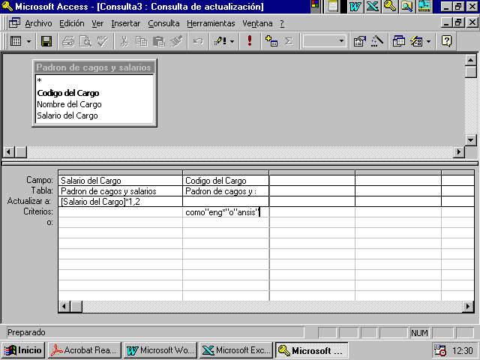This screenshot has height=360, width=480.
Task: Click the Office shortcut bar magnifier icon
Action: pos(406,6)
